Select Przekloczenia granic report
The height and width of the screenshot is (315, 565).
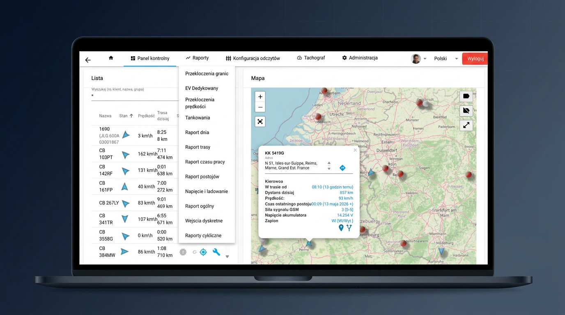207,73
